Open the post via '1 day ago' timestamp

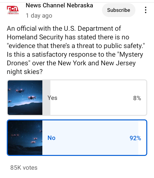point(39,16)
